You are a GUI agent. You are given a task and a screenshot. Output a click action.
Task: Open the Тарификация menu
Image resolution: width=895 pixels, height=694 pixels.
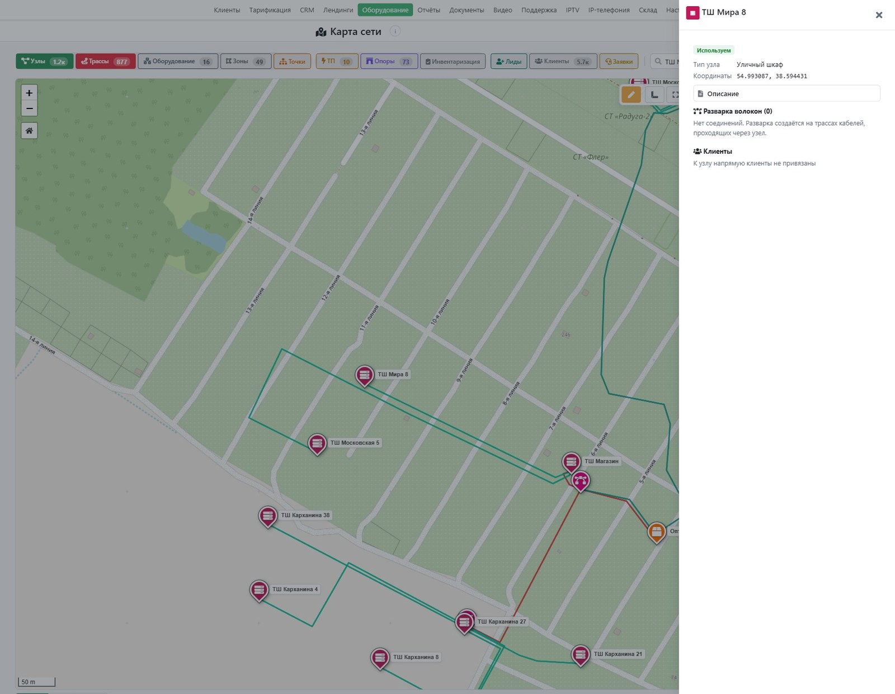270,10
